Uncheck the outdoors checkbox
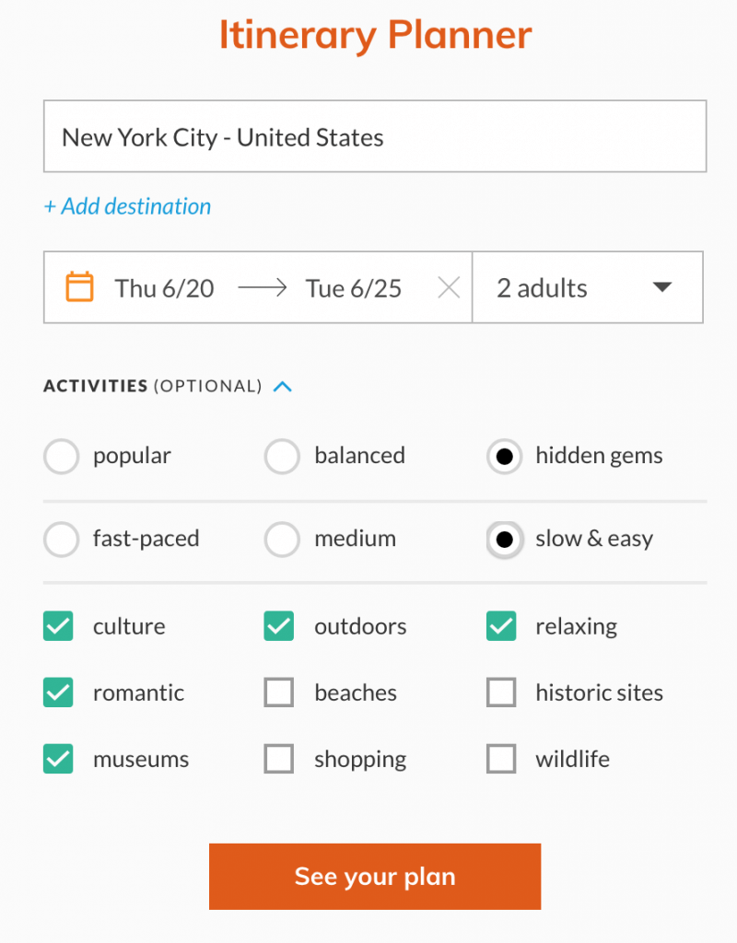Viewport: 737px width, 943px height. pos(279,627)
